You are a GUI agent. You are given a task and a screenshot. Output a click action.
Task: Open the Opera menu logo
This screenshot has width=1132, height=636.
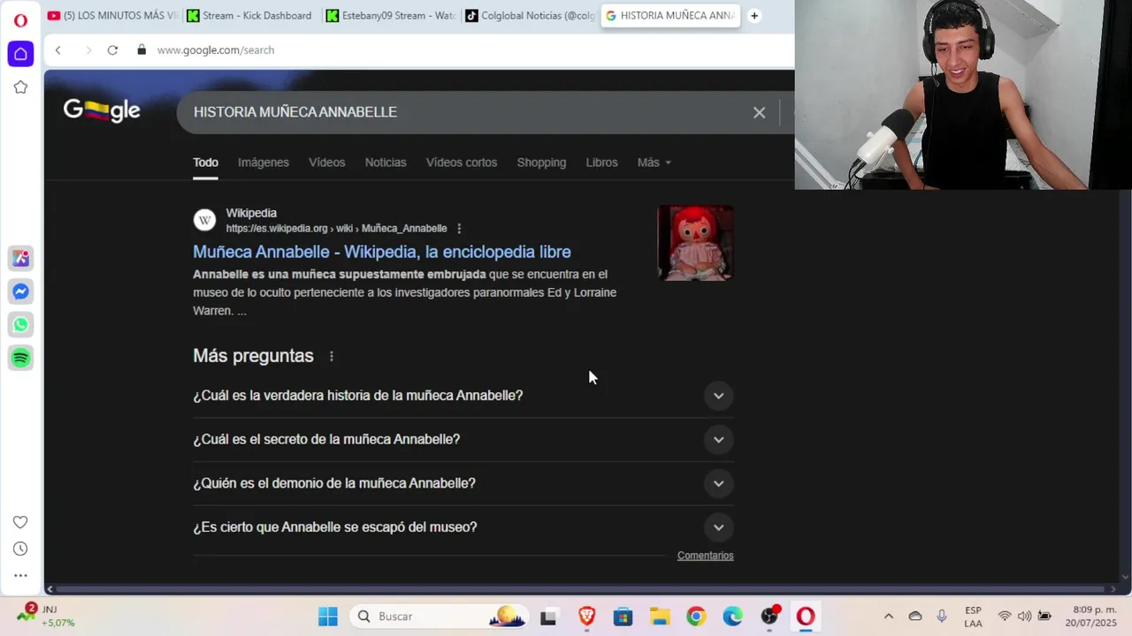tap(20, 20)
